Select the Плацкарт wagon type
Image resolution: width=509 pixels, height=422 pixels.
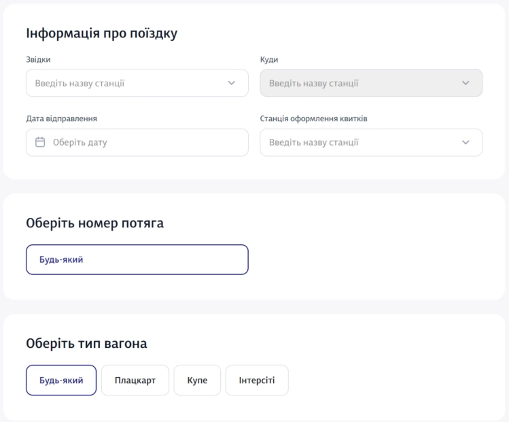pos(135,380)
